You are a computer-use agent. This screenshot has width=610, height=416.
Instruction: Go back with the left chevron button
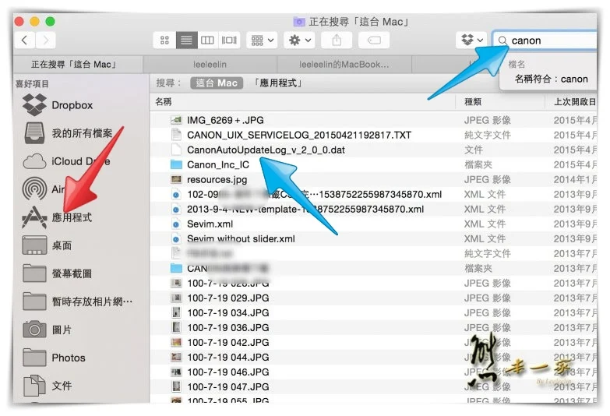[25, 40]
